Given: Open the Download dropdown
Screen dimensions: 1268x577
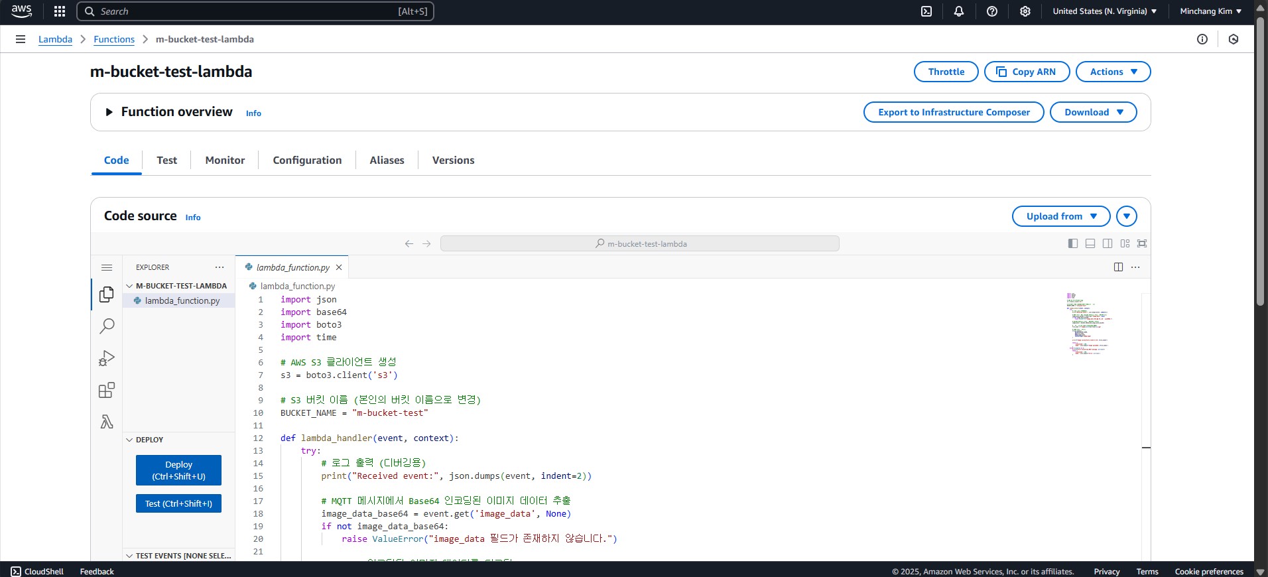Looking at the screenshot, I should (x=1093, y=112).
